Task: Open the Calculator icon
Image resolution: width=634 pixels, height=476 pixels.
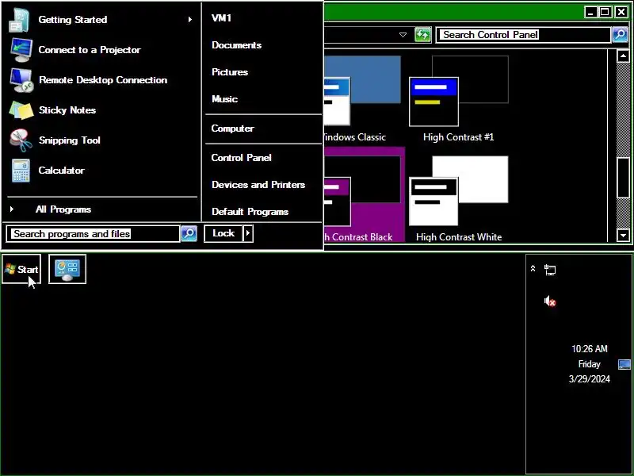Action: point(21,171)
